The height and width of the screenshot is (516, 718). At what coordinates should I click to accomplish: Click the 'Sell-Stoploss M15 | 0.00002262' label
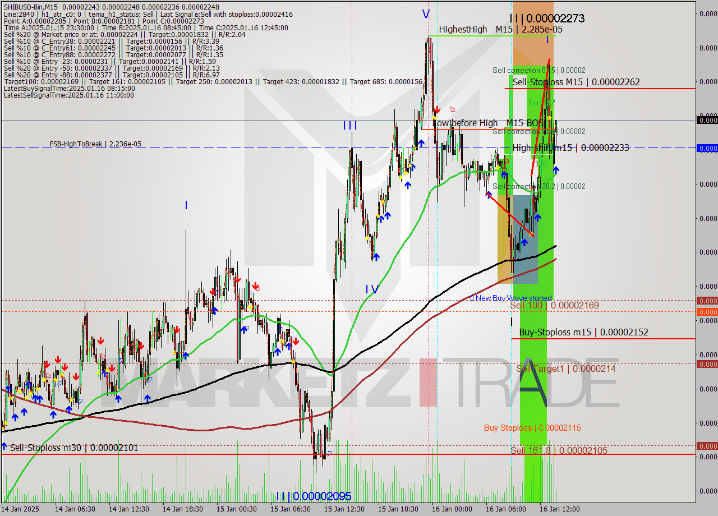576,82
